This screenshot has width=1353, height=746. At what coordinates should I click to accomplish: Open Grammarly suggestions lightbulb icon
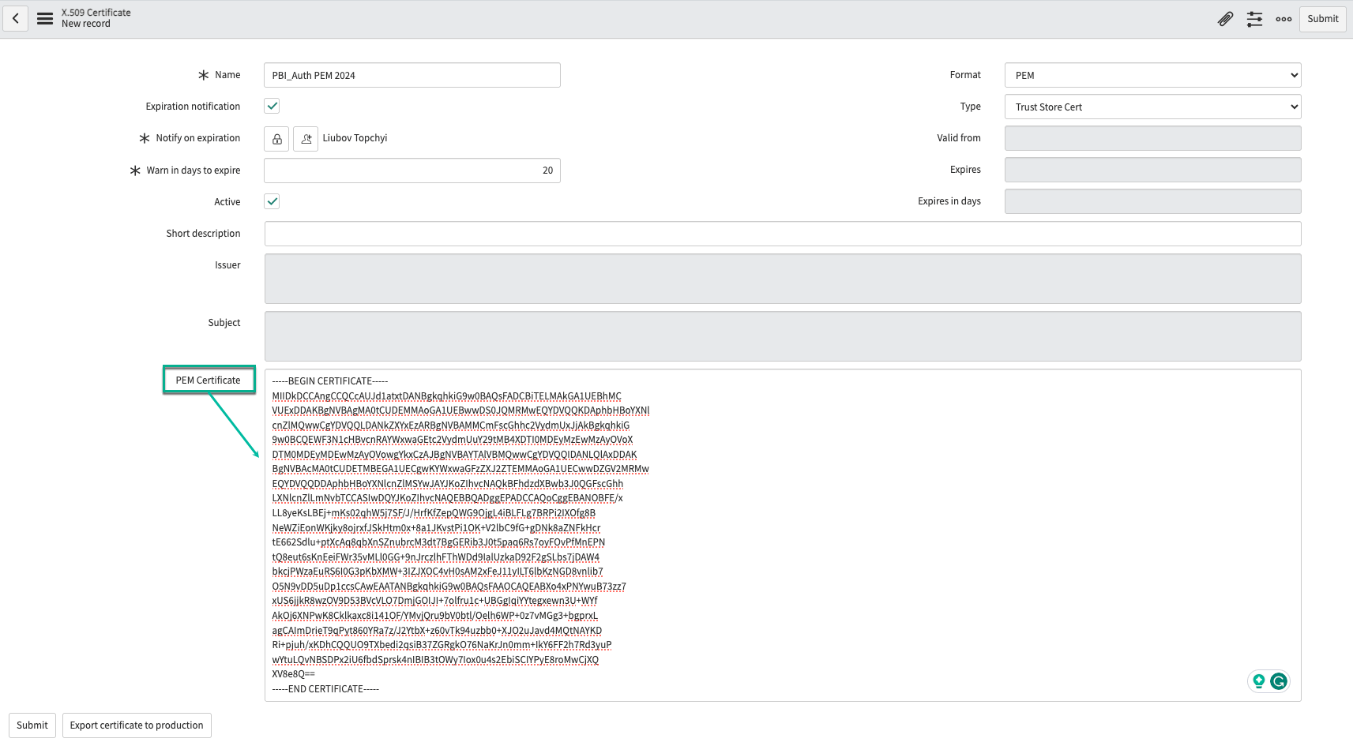[x=1259, y=680]
